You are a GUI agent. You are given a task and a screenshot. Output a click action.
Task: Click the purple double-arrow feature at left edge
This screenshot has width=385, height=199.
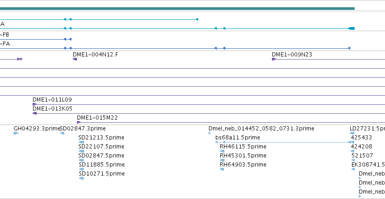coord(20,59)
